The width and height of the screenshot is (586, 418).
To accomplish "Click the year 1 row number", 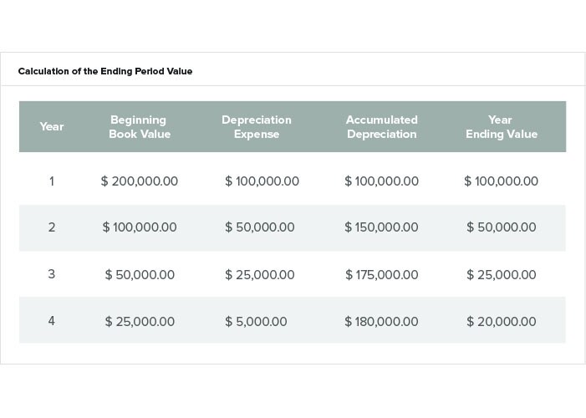I will [x=52, y=181].
